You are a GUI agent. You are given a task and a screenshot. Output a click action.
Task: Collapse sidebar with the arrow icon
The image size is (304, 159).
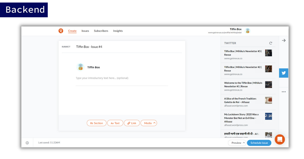[x=284, y=41]
